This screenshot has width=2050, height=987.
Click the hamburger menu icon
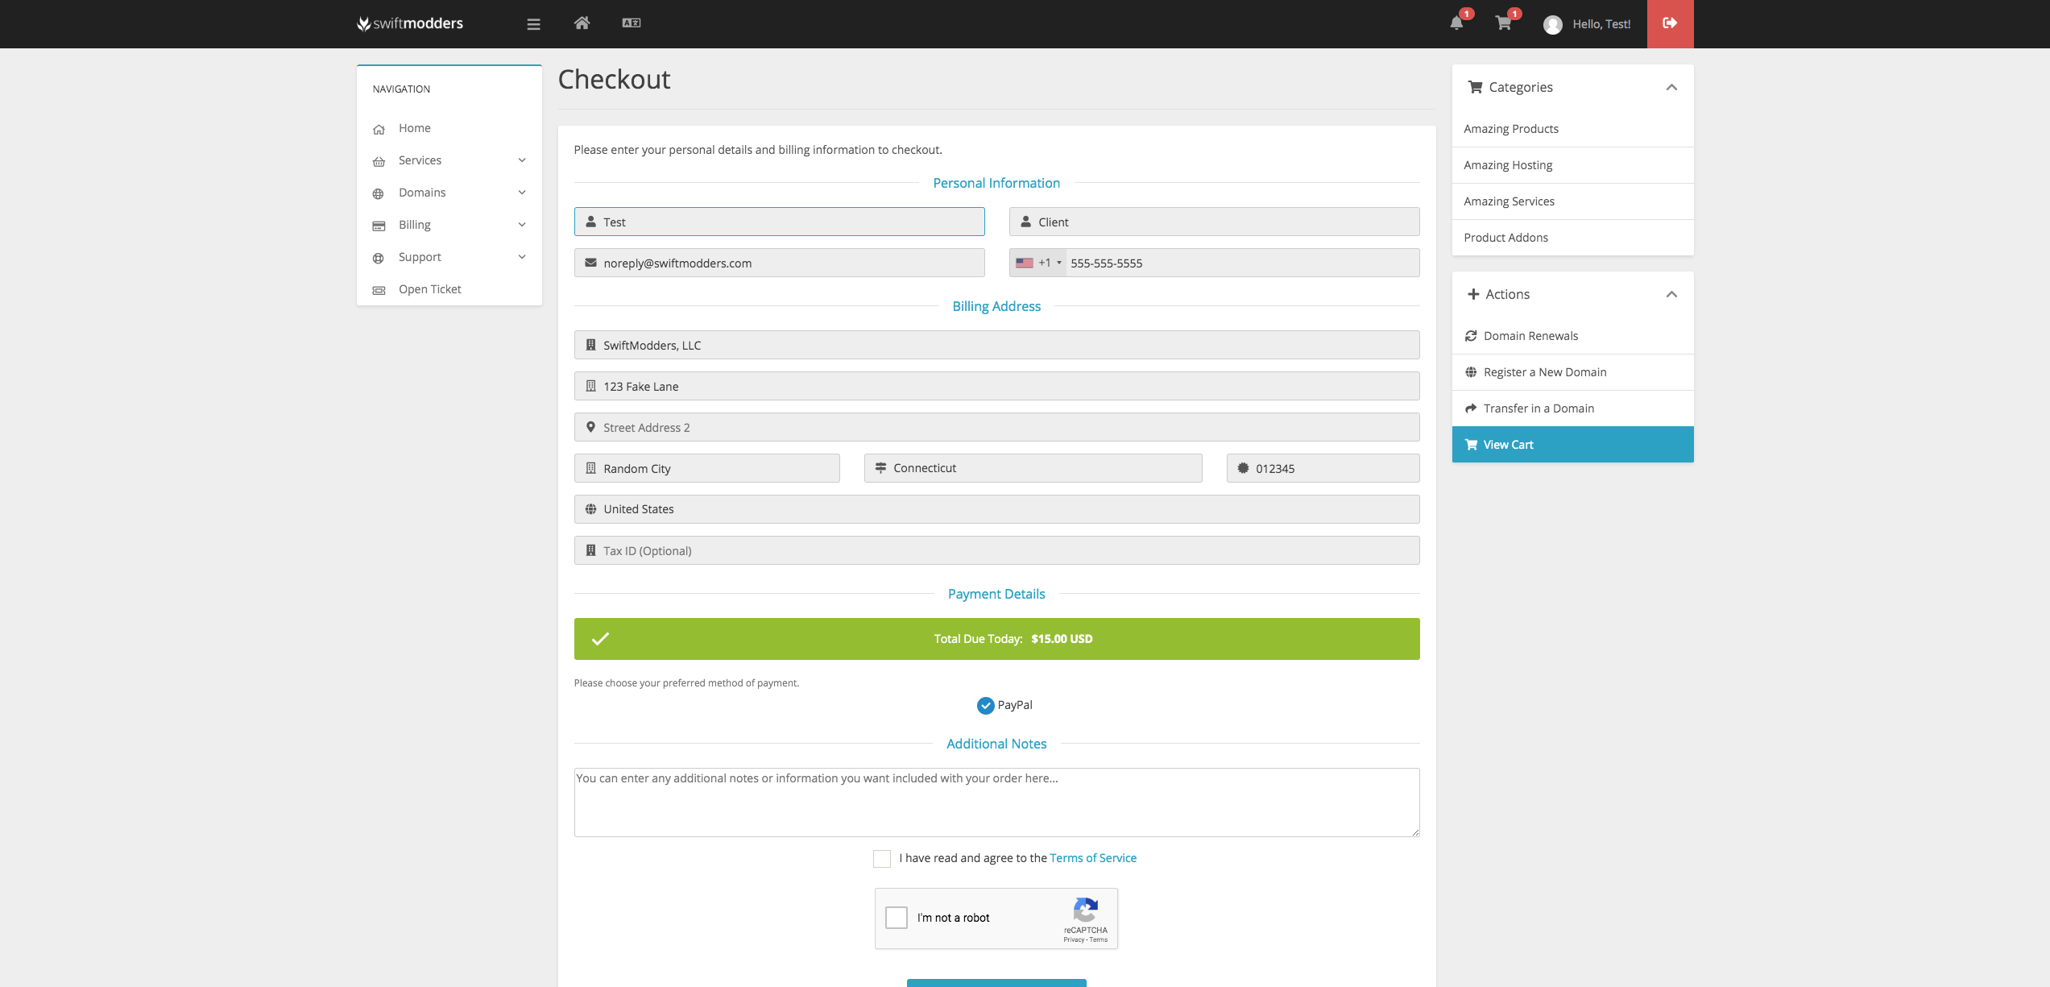[x=533, y=24]
